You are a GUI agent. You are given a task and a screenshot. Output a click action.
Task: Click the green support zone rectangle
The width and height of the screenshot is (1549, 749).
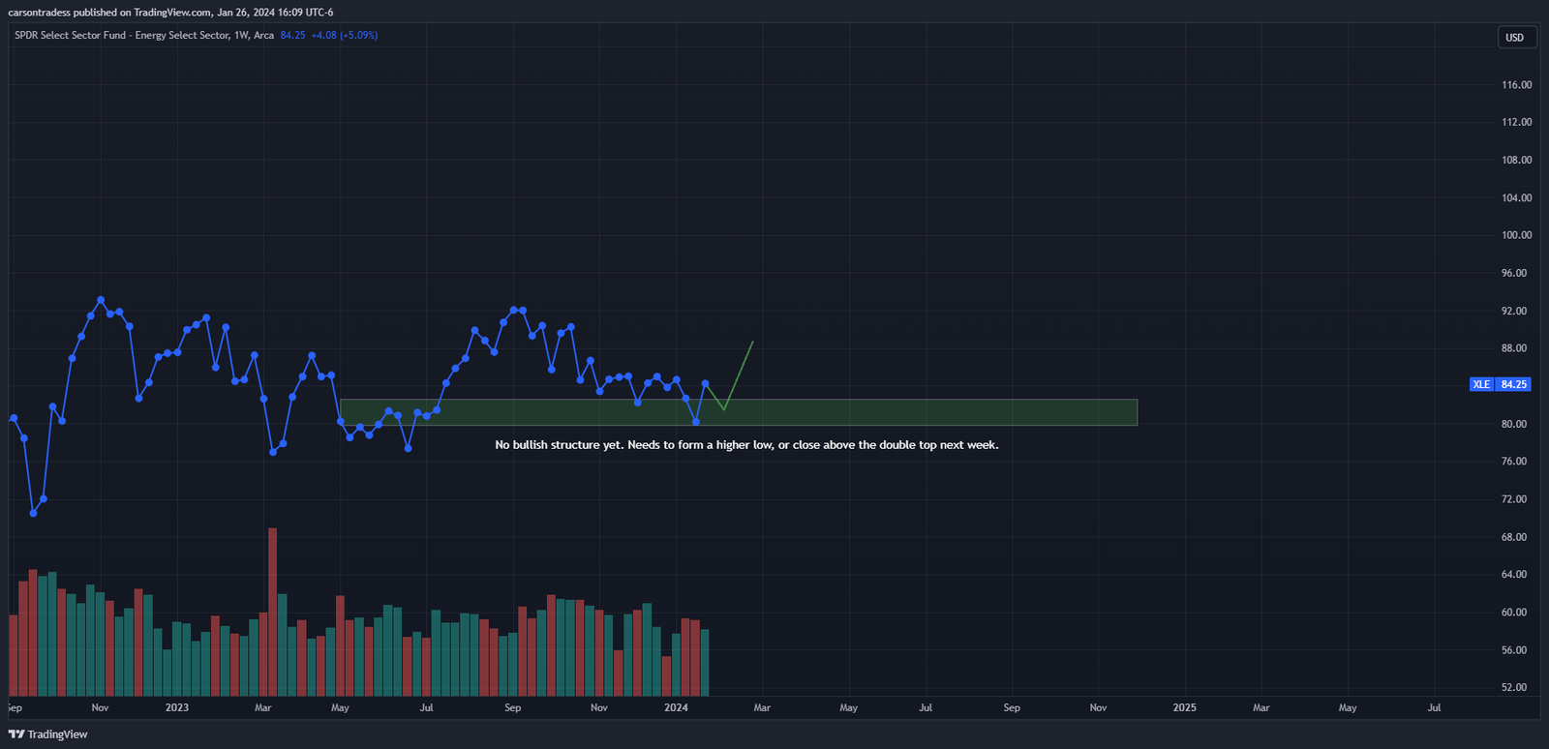(x=739, y=412)
